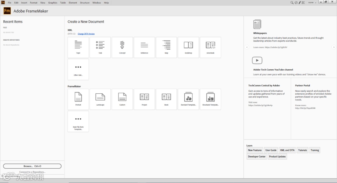This screenshot has width=337, height=183.
Task: Open the User Guide button
Action: (271, 150)
